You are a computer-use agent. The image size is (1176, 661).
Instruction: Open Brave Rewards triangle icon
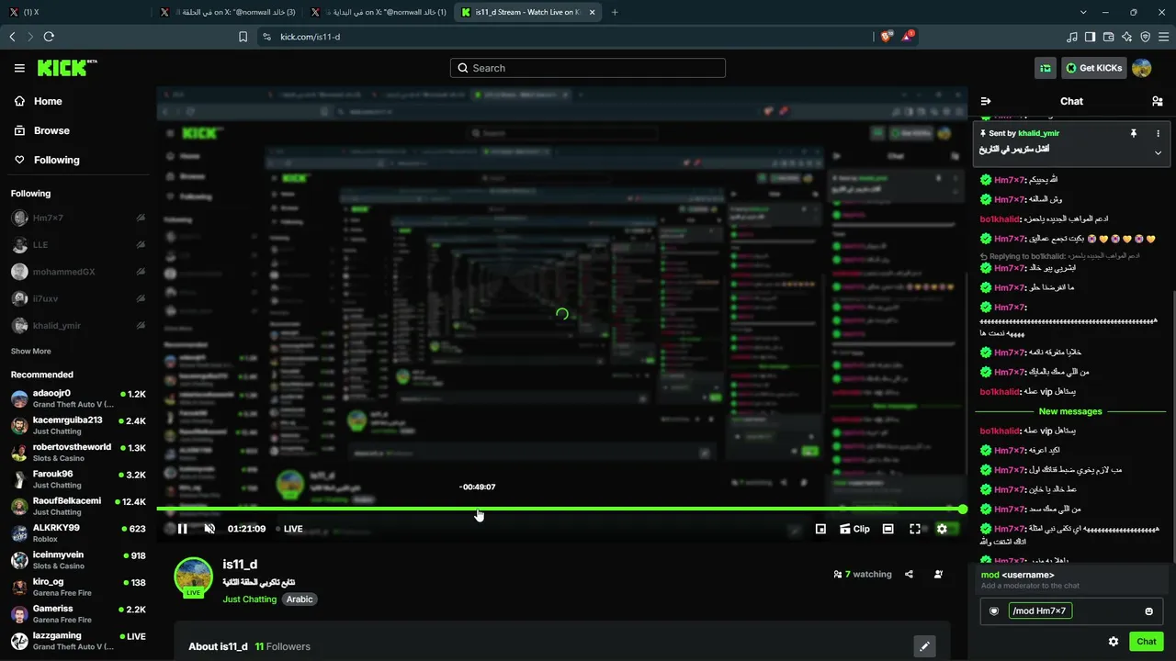[x=908, y=37]
